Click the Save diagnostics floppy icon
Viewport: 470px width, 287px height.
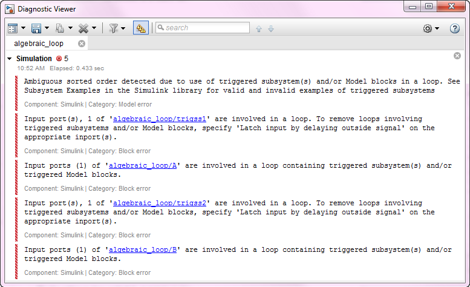point(36,28)
